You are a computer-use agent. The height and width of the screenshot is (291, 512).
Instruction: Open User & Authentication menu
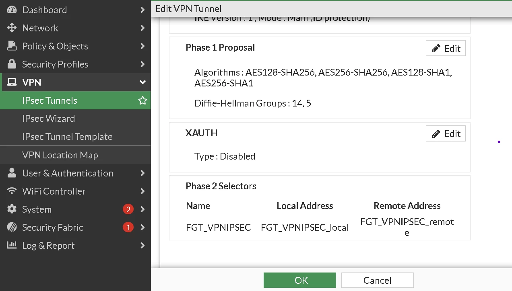point(75,173)
